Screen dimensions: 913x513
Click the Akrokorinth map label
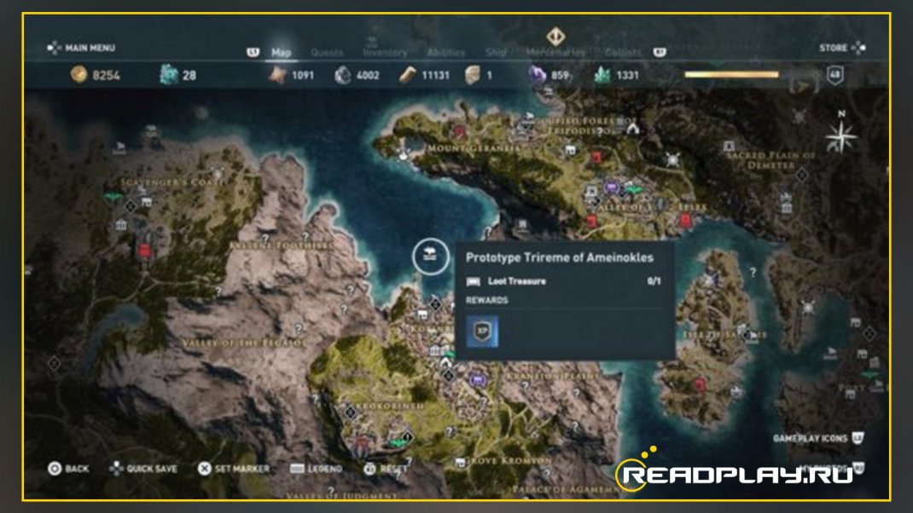(x=390, y=406)
